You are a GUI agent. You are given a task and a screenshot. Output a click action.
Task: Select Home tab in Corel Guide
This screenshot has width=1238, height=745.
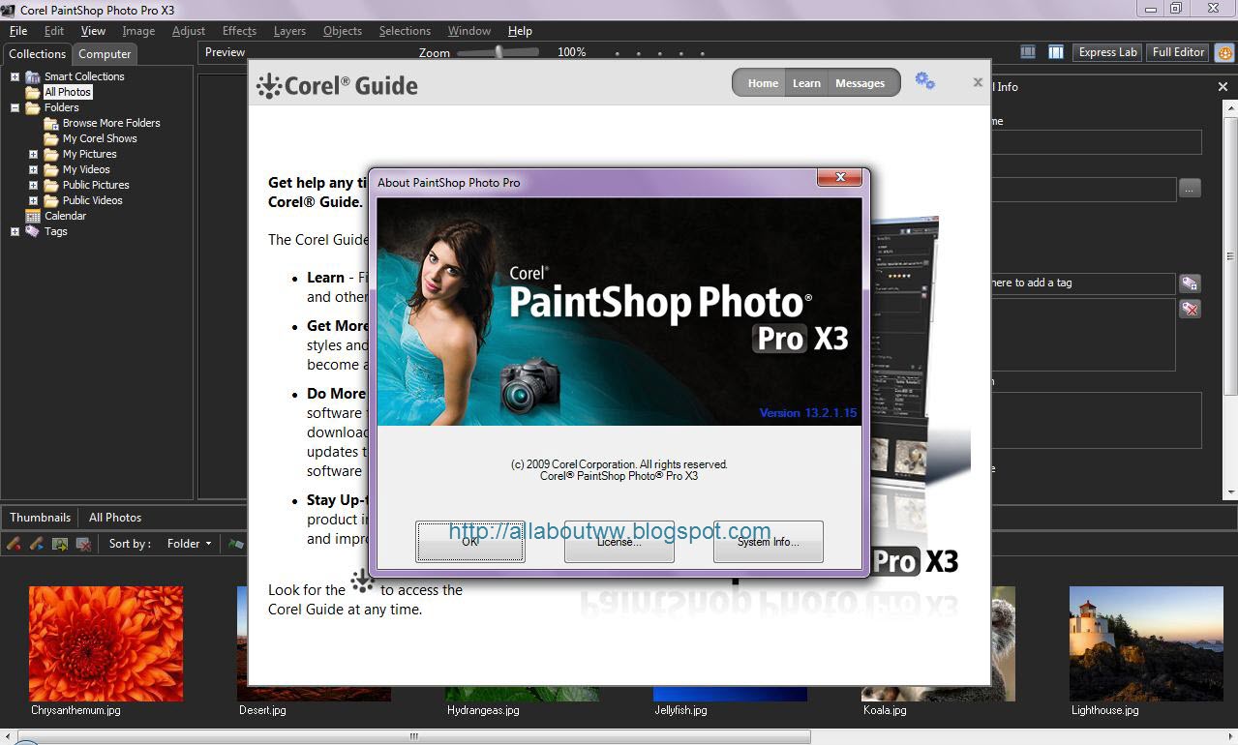pyautogui.click(x=763, y=83)
